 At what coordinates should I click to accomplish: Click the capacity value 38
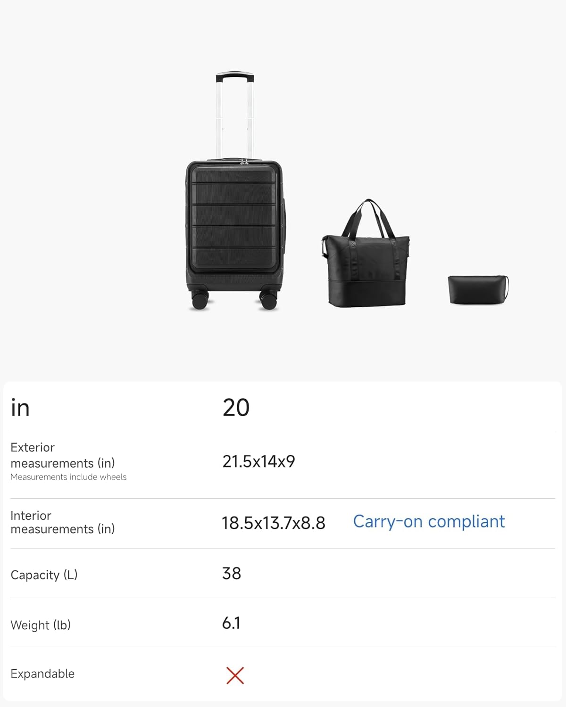[x=232, y=574]
